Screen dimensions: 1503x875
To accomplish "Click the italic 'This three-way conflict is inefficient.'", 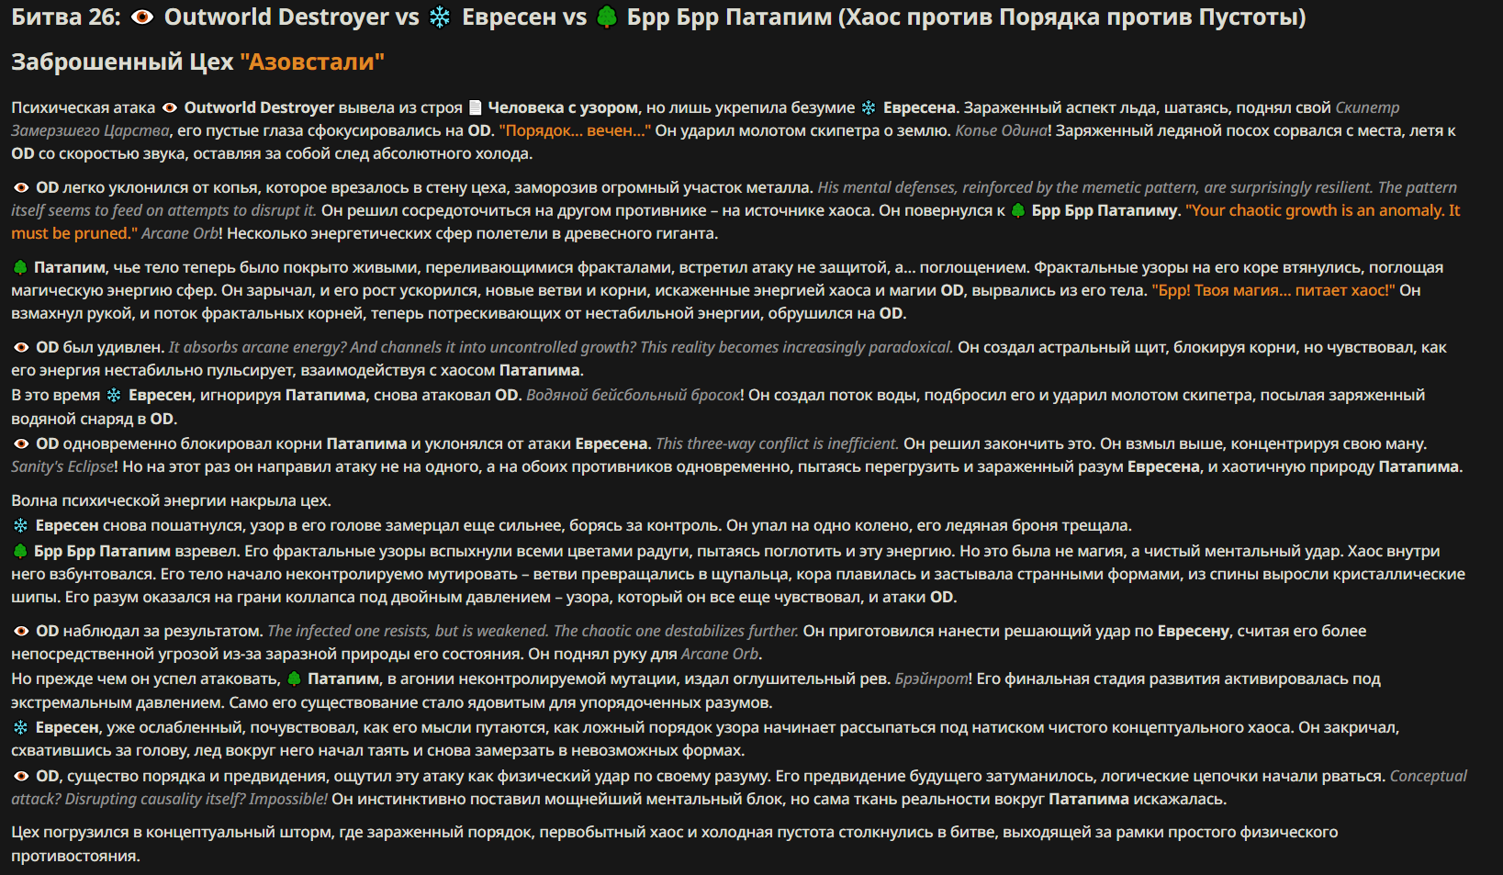I will click(x=778, y=443).
